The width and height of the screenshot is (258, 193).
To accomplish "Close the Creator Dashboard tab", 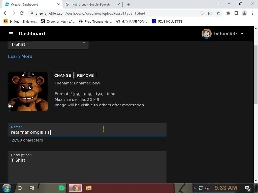I will [x=58, y=5].
